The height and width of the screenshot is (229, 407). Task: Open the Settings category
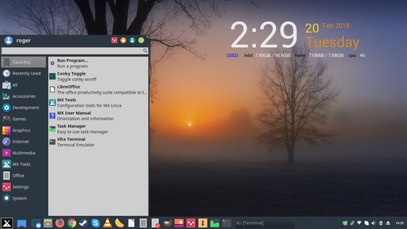click(x=23, y=187)
